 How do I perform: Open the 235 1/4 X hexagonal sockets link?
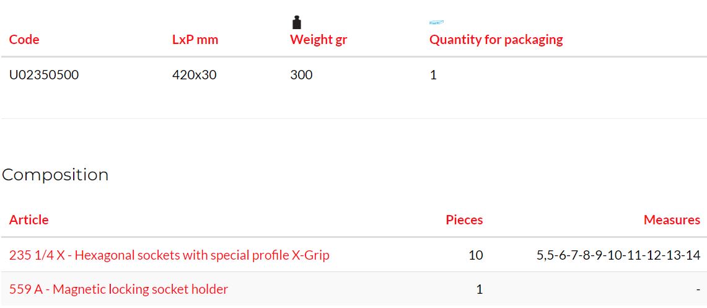[x=169, y=255]
